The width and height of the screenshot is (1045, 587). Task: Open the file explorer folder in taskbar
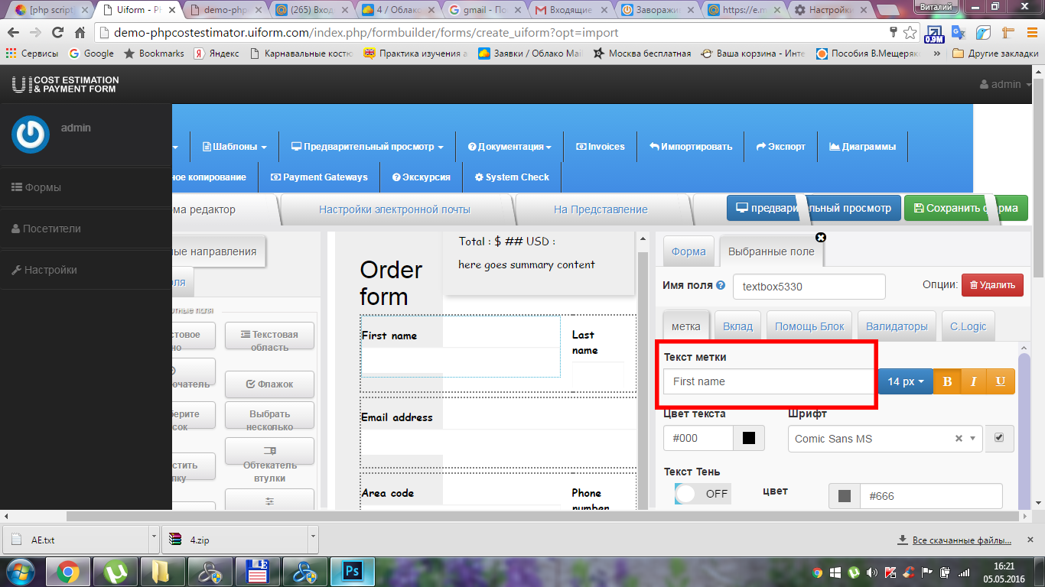[162, 571]
